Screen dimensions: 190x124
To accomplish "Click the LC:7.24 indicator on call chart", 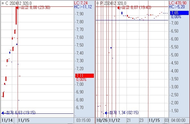I will click(x=81, y=3).
